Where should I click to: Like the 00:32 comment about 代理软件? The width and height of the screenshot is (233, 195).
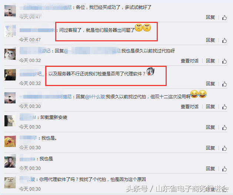[x=224, y=84]
